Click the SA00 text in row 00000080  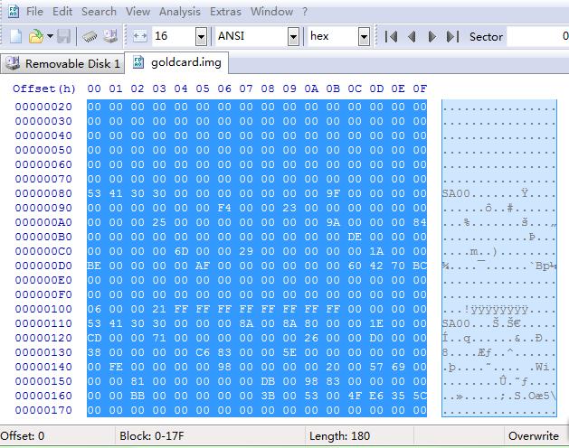tap(456, 193)
